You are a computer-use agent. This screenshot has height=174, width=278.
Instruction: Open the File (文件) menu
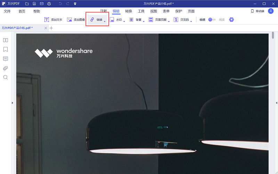(x=7, y=11)
